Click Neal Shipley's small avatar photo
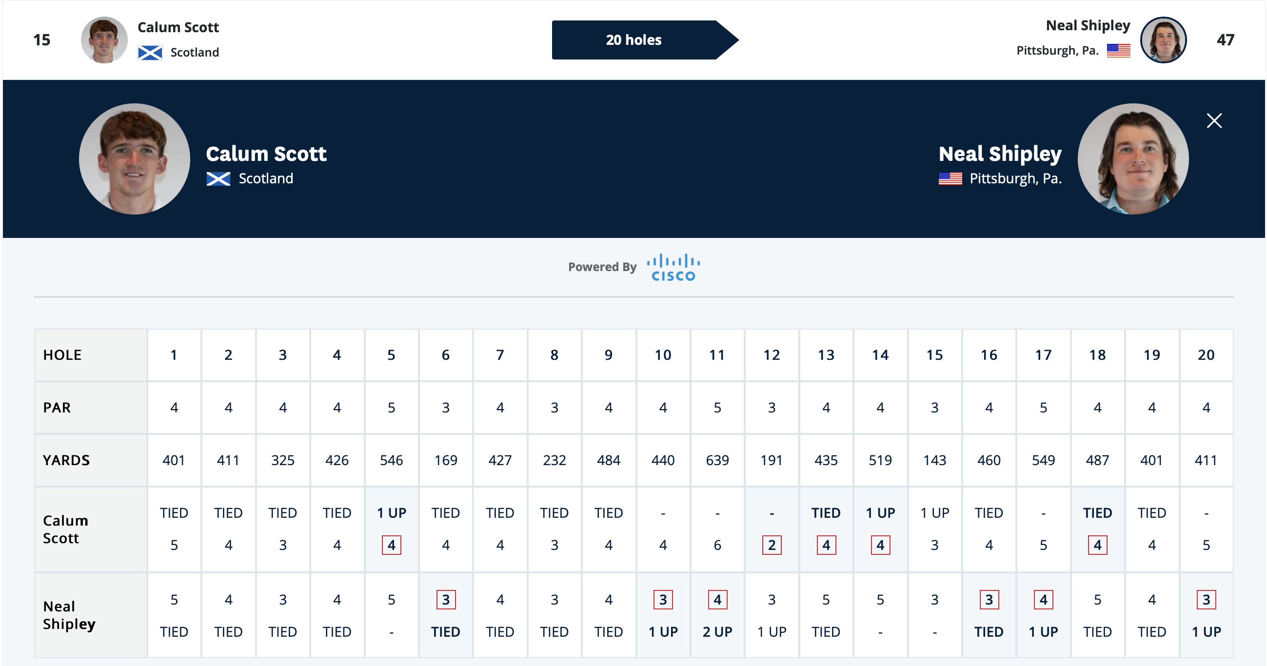This screenshot has width=1267, height=666. tap(1163, 40)
